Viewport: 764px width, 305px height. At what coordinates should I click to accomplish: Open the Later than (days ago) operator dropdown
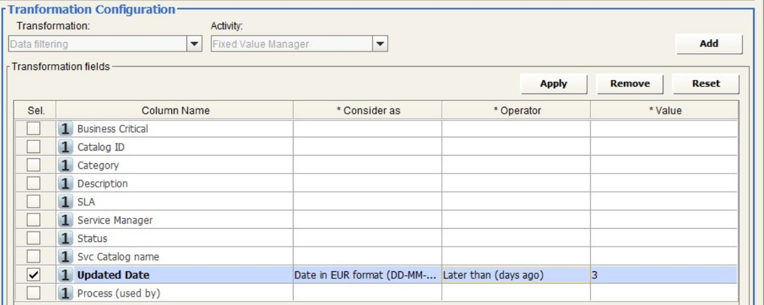(x=516, y=276)
